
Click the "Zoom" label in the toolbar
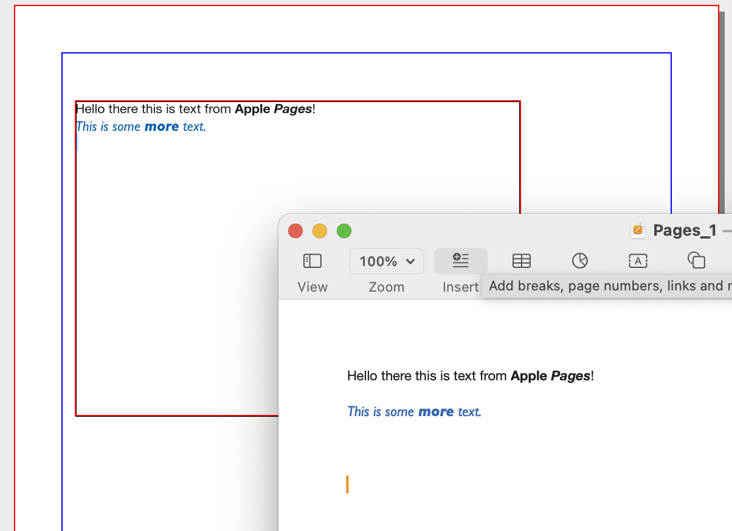[x=386, y=287]
